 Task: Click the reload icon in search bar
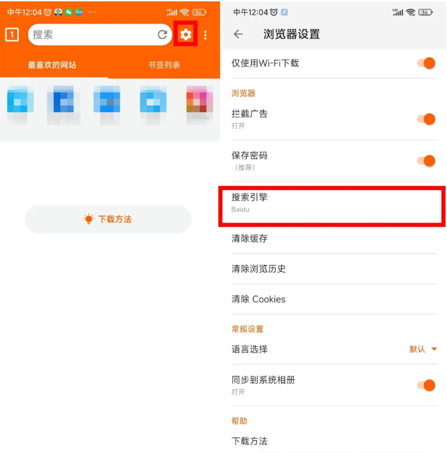click(162, 35)
